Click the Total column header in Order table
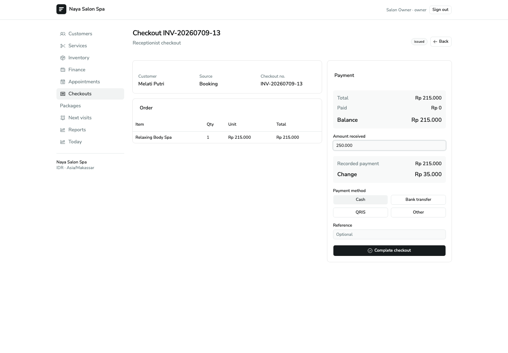The image size is (508, 353). click(281, 124)
